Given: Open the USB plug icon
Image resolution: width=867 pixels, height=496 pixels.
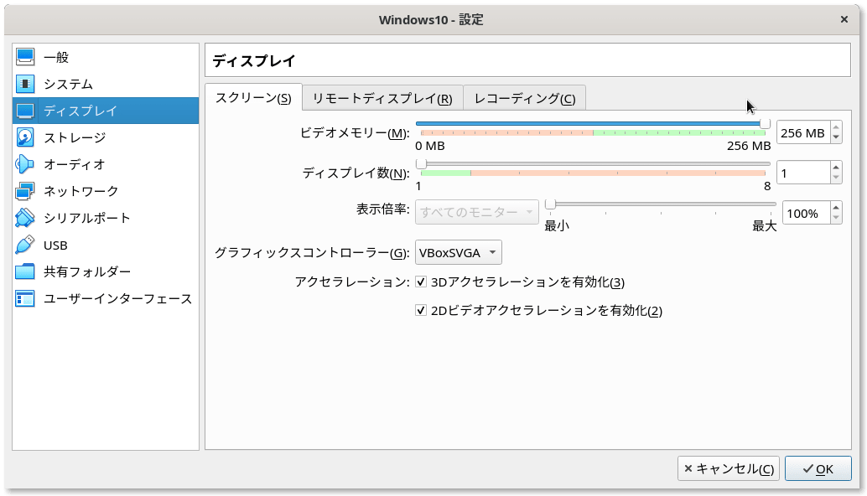Looking at the screenshot, I should click(25, 245).
